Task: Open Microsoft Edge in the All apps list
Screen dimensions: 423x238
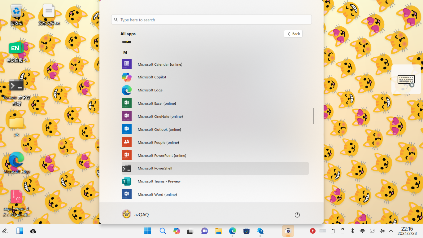Action: tap(215, 90)
